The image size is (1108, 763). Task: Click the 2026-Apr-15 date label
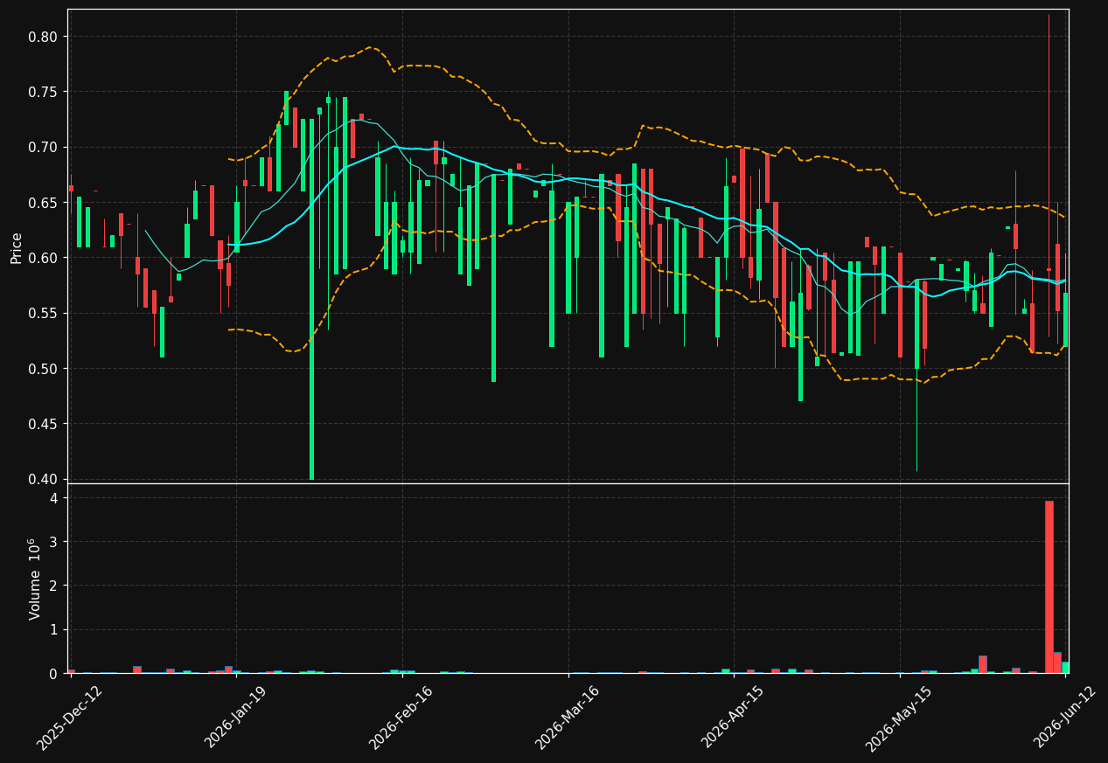[x=734, y=717]
